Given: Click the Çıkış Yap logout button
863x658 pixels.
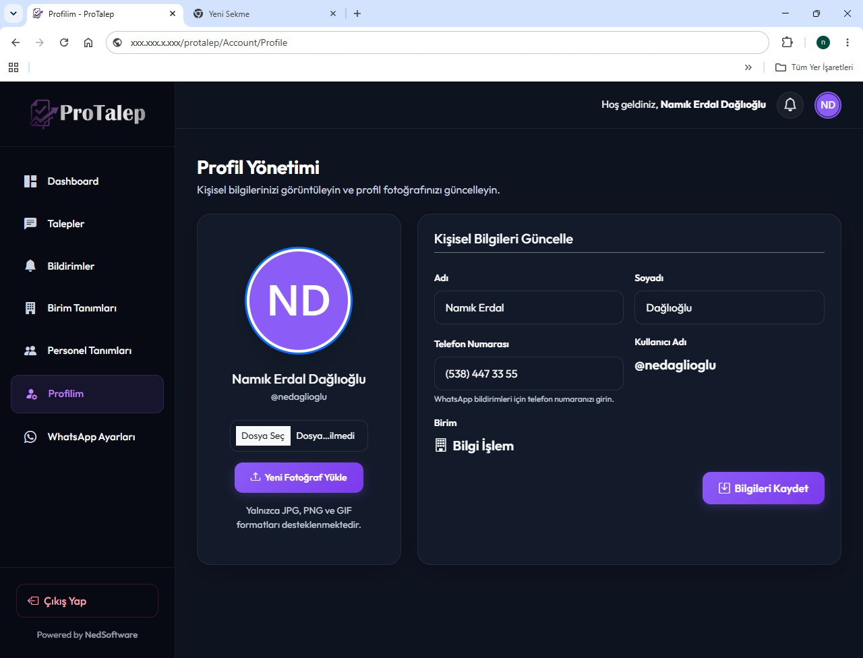Looking at the screenshot, I should (87, 601).
